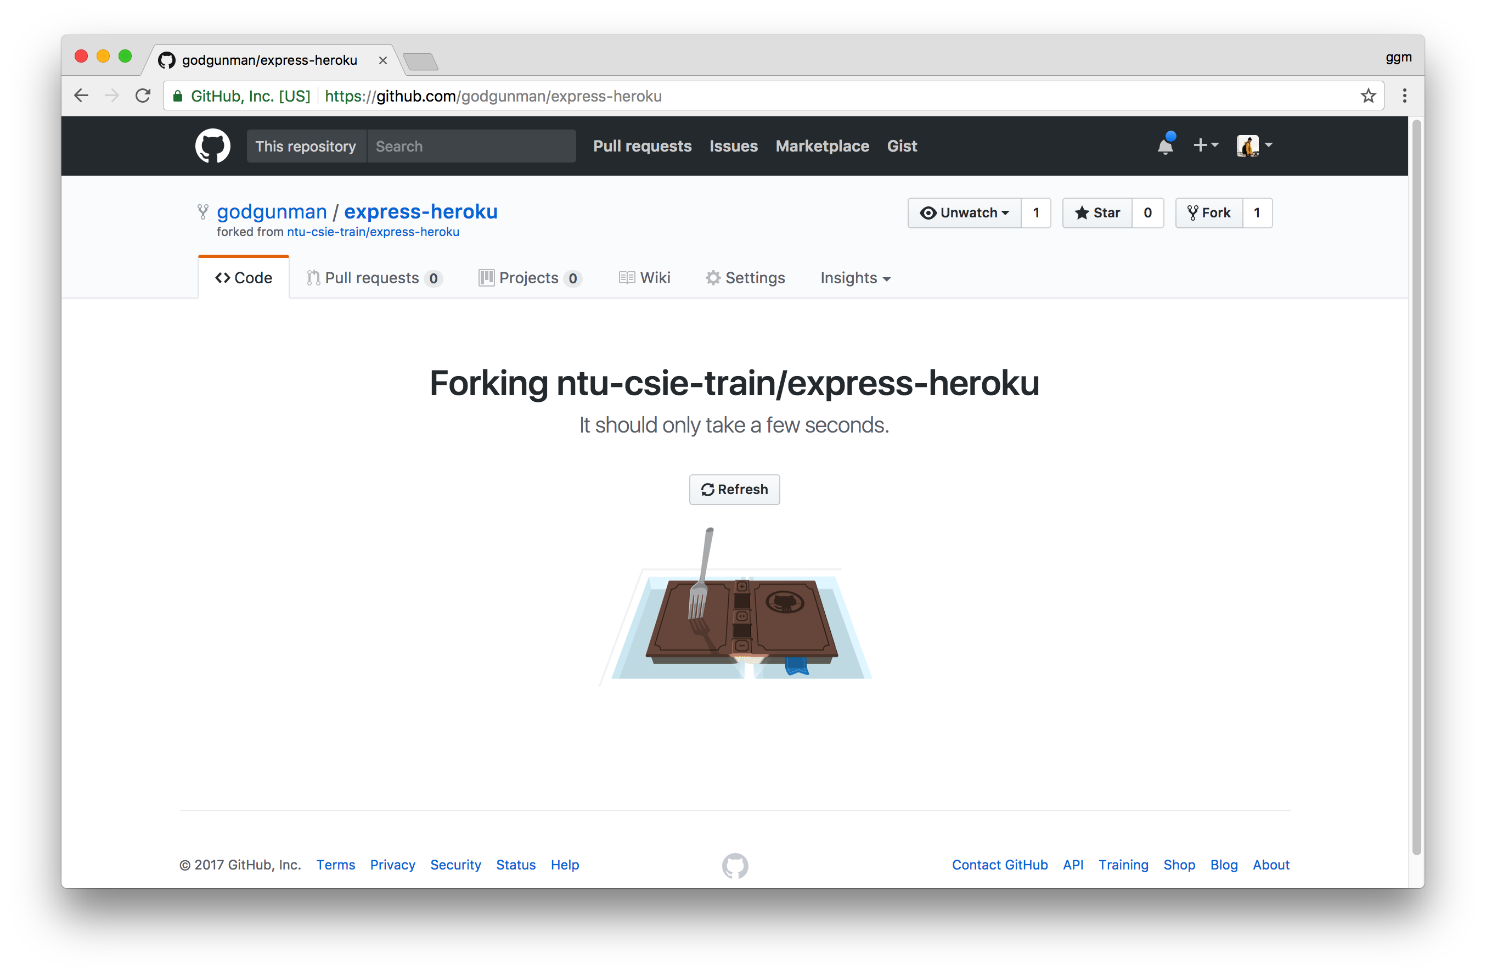View the green lock site security info
Screen dimensions: 1486x976
(x=178, y=96)
